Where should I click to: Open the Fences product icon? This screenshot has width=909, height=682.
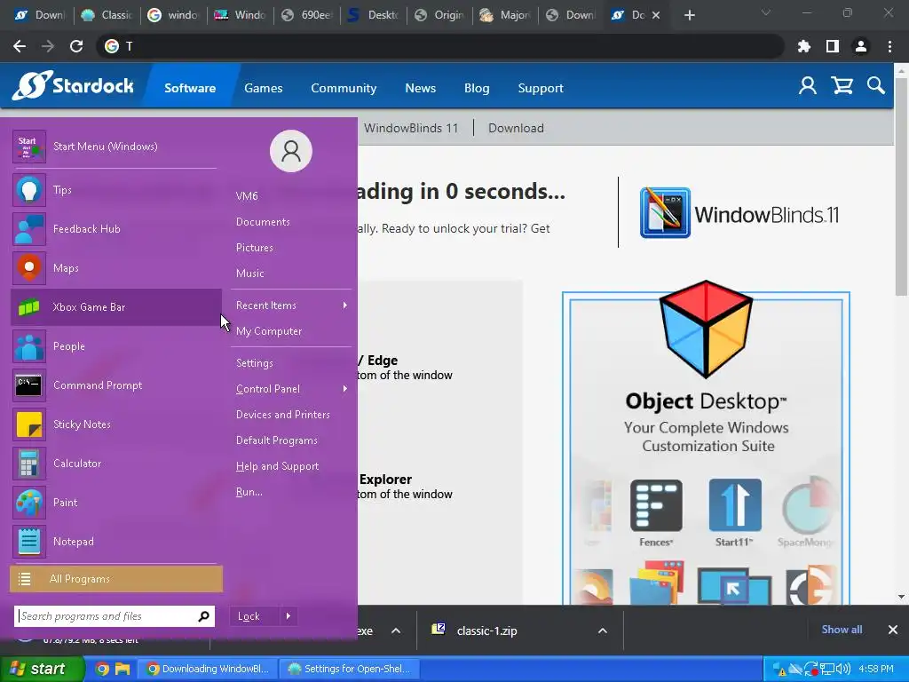(656, 505)
